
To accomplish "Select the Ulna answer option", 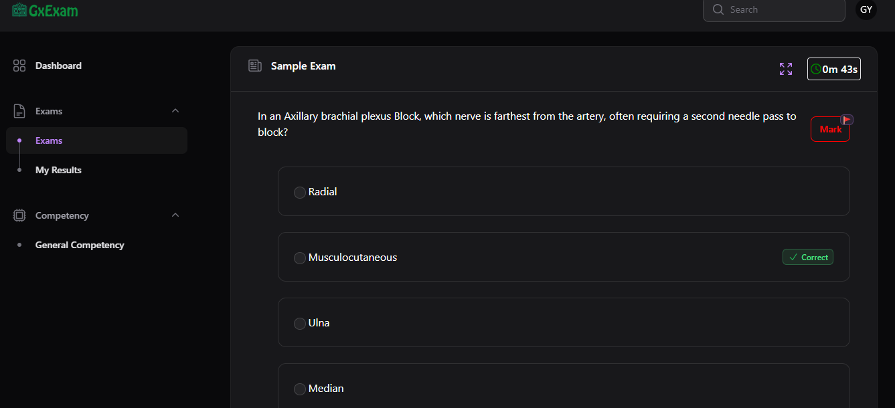I will click(x=299, y=322).
